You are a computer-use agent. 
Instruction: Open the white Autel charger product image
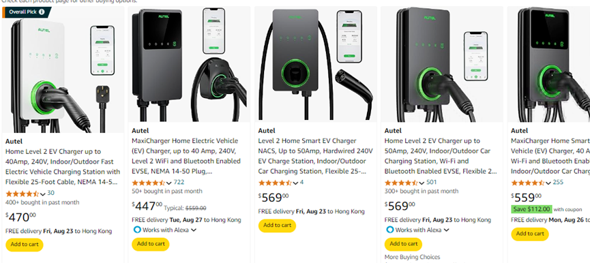coord(63,70)
